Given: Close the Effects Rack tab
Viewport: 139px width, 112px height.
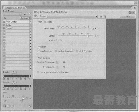Looking at the screenshot, I should 24,8.
